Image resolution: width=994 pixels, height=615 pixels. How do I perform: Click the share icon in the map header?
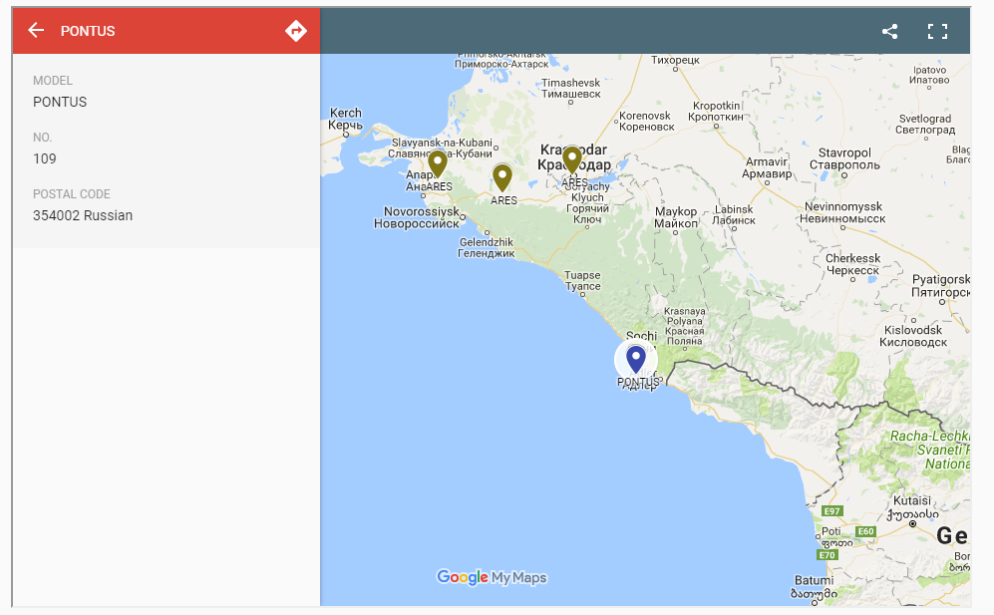point(889,31)
